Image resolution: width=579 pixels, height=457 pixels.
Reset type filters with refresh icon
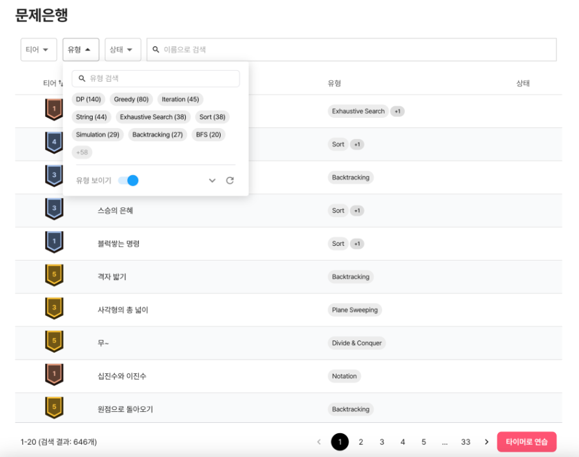tap(230, 180)
